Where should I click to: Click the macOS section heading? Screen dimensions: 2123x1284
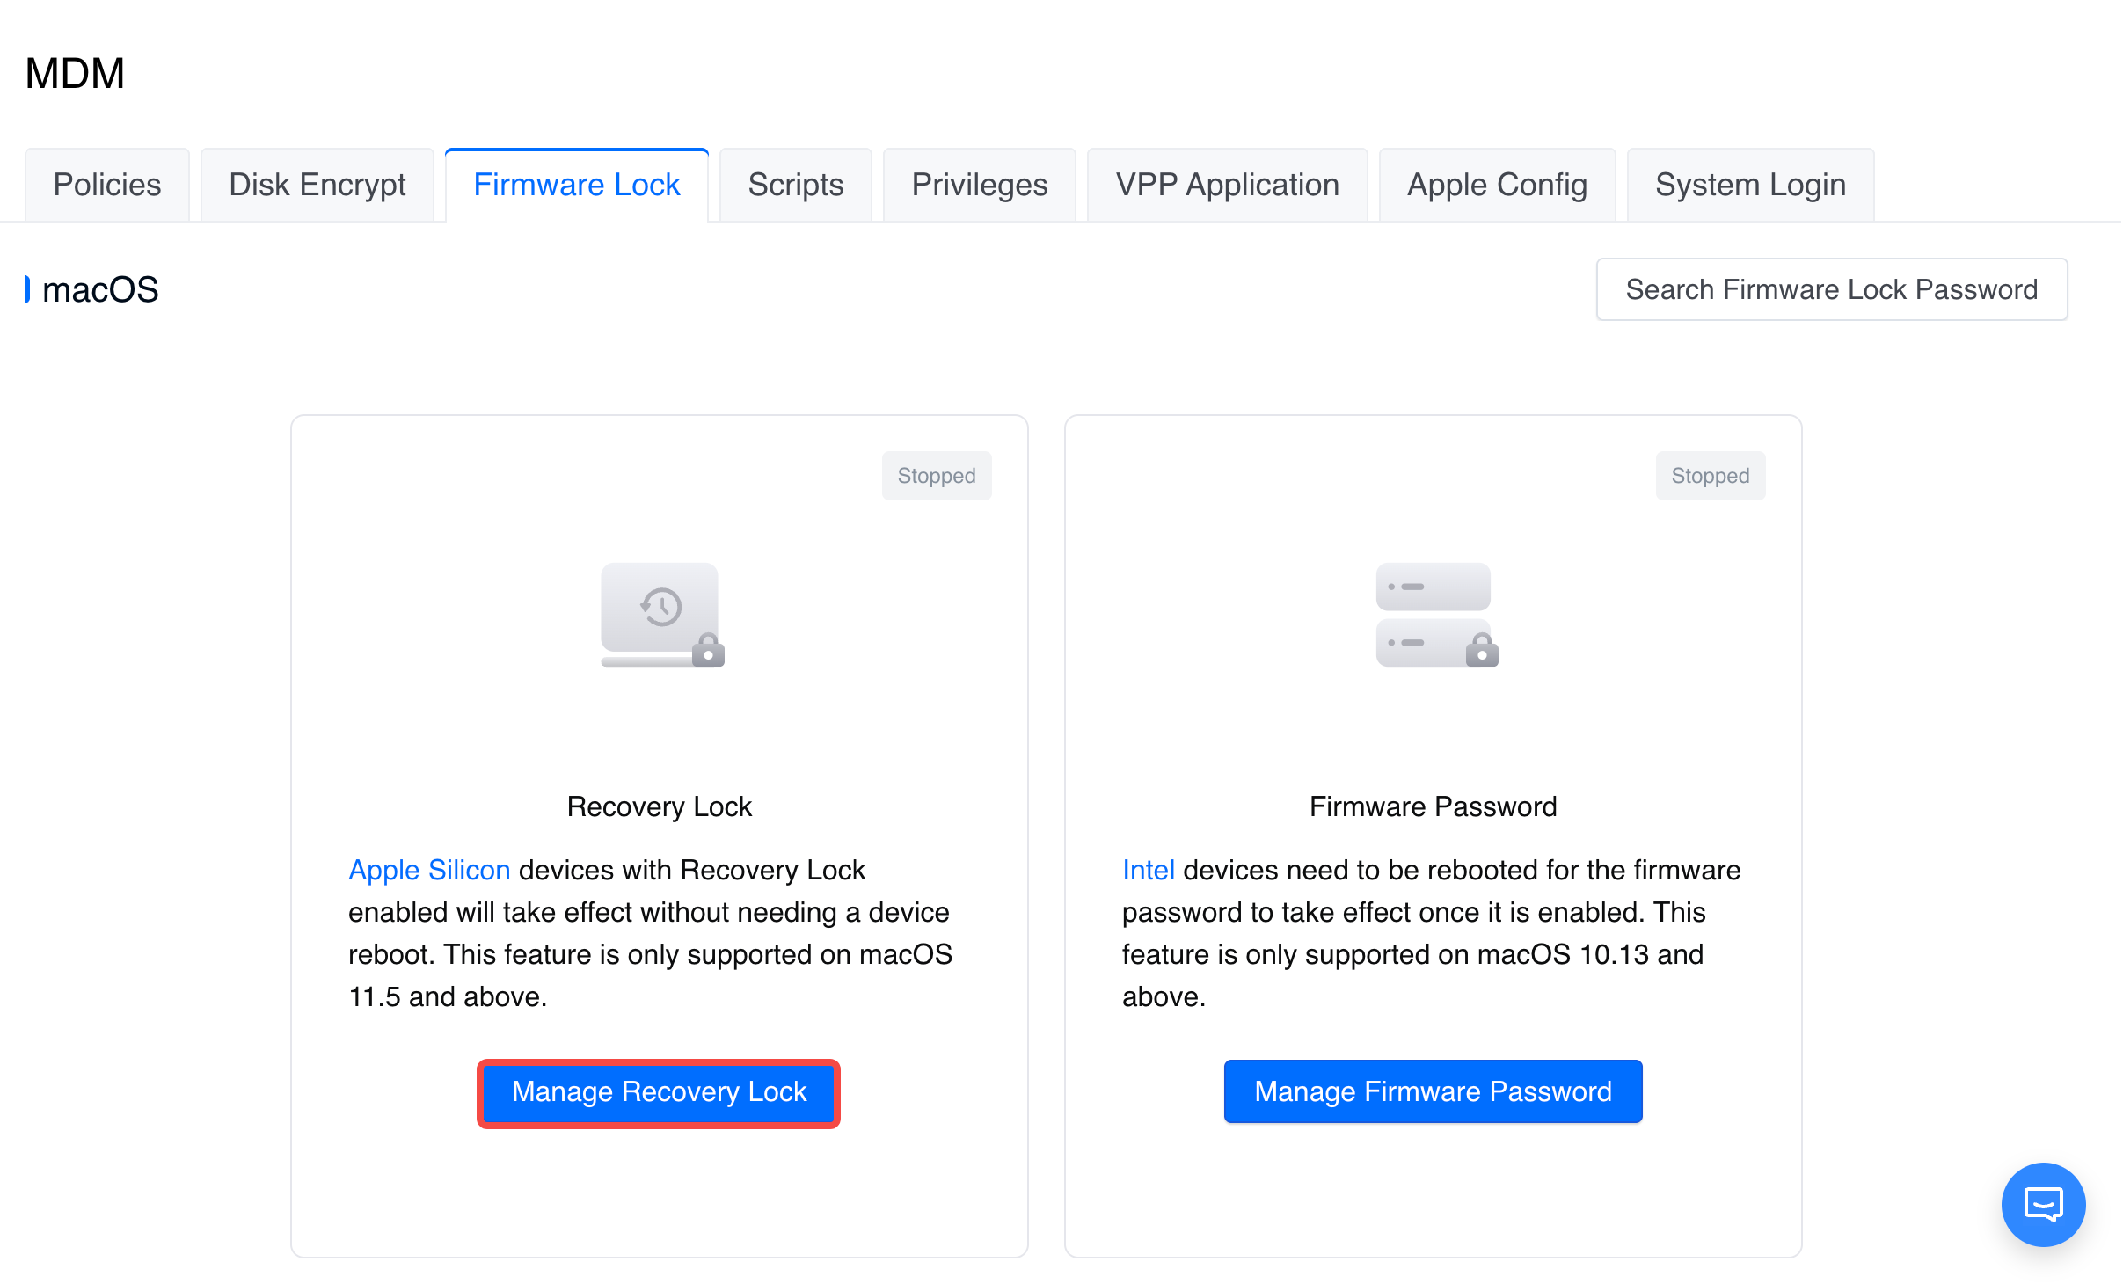pyautogui.click(x=100, y=289)
